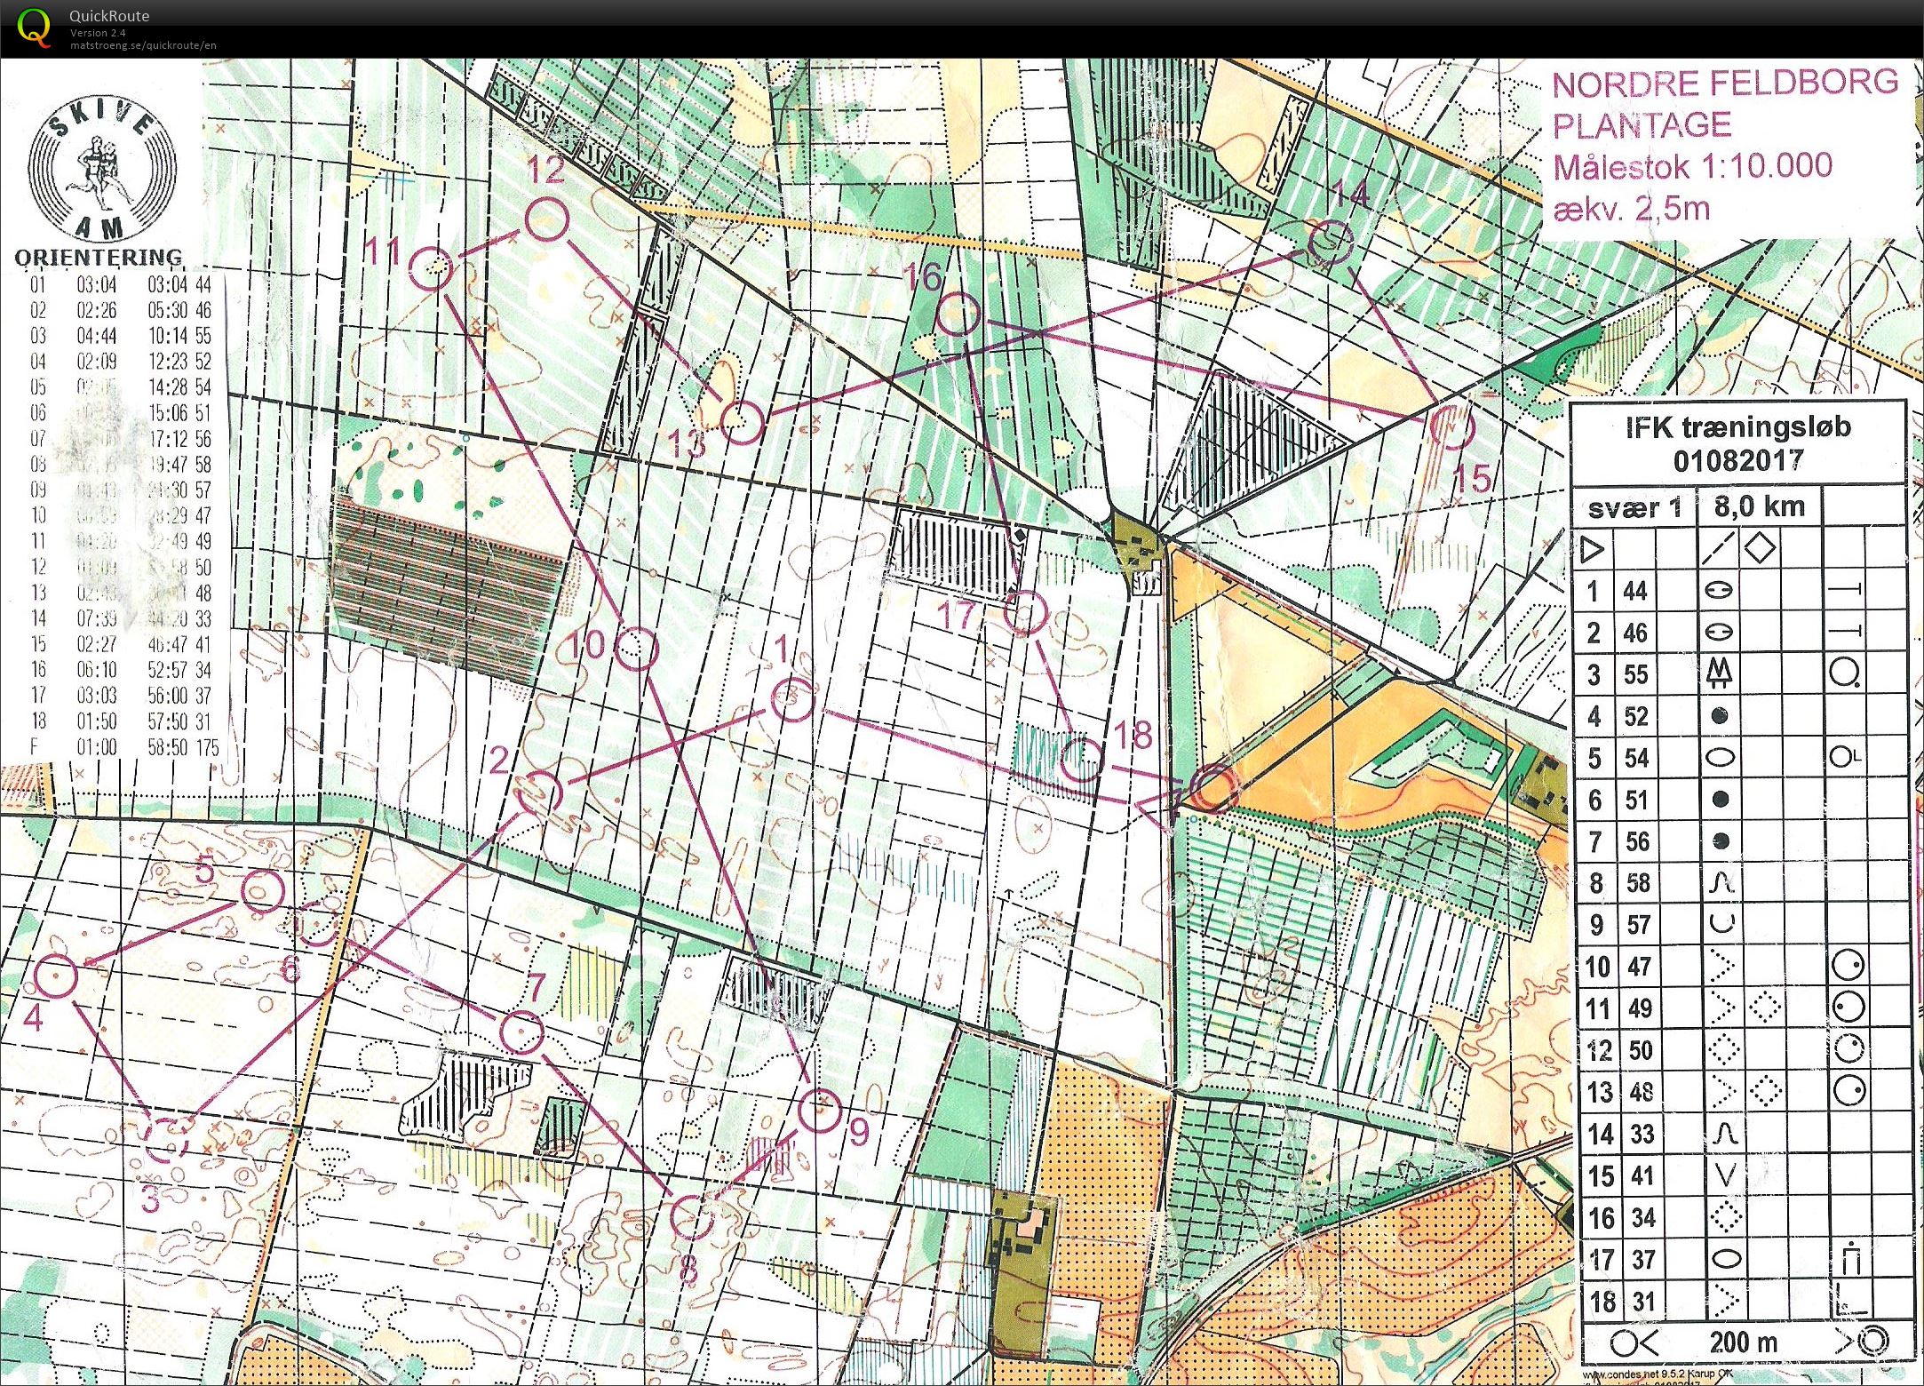Screen dimensions: 1924x1386
Task: Click control description row 5 code 54
Action: (1635, 758)
